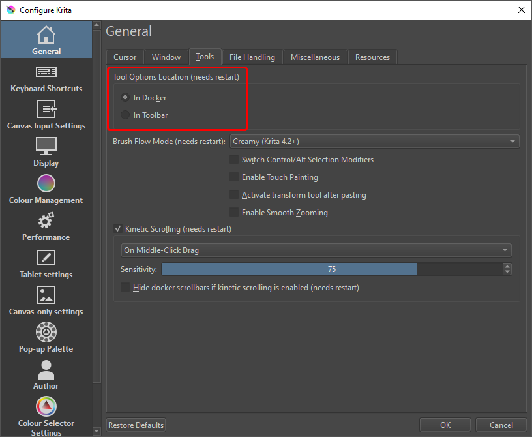The height and width of the screenshot is (437, 532).
Task: Confirm settings with OK button
Action: coord(445,425)
